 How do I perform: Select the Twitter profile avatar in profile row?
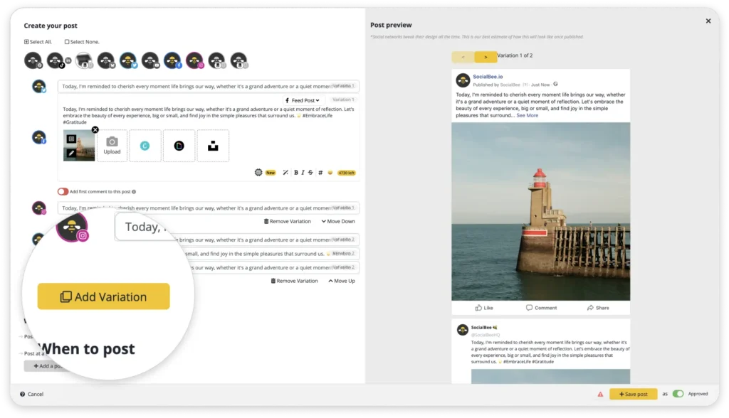tap(128, 60)
